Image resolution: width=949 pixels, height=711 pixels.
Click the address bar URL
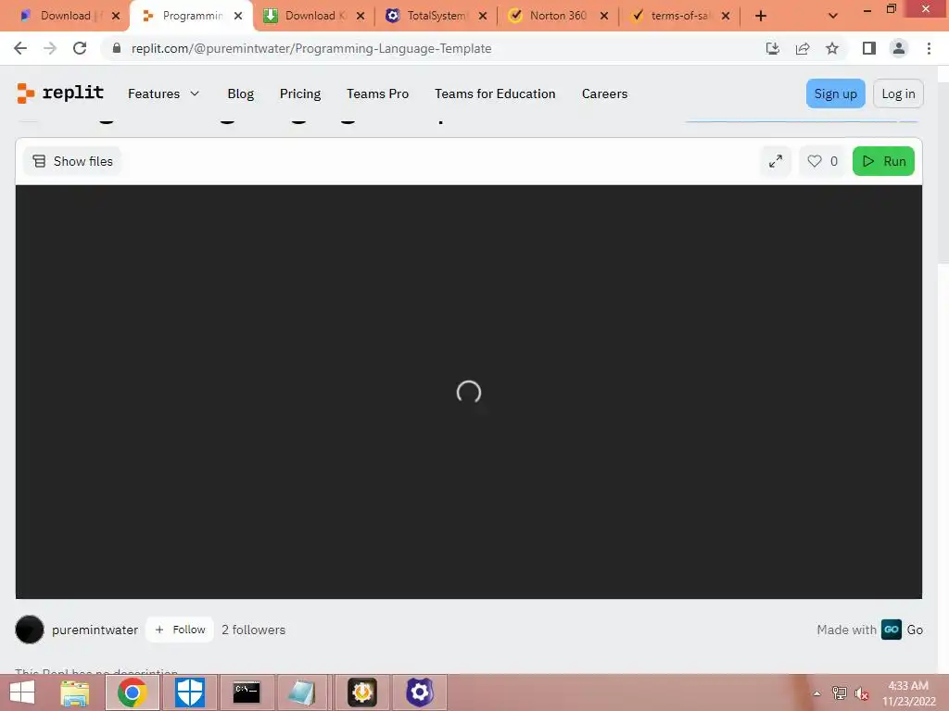tap(311, 48)
